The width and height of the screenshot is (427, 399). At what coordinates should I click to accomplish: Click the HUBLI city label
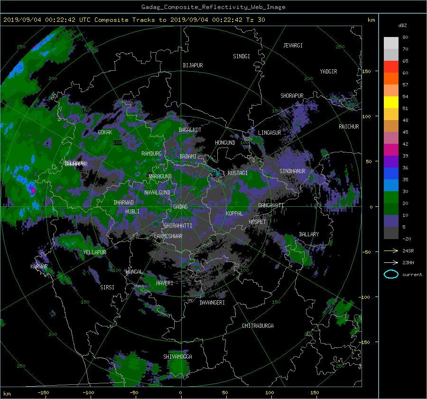(x=132, y=212)
